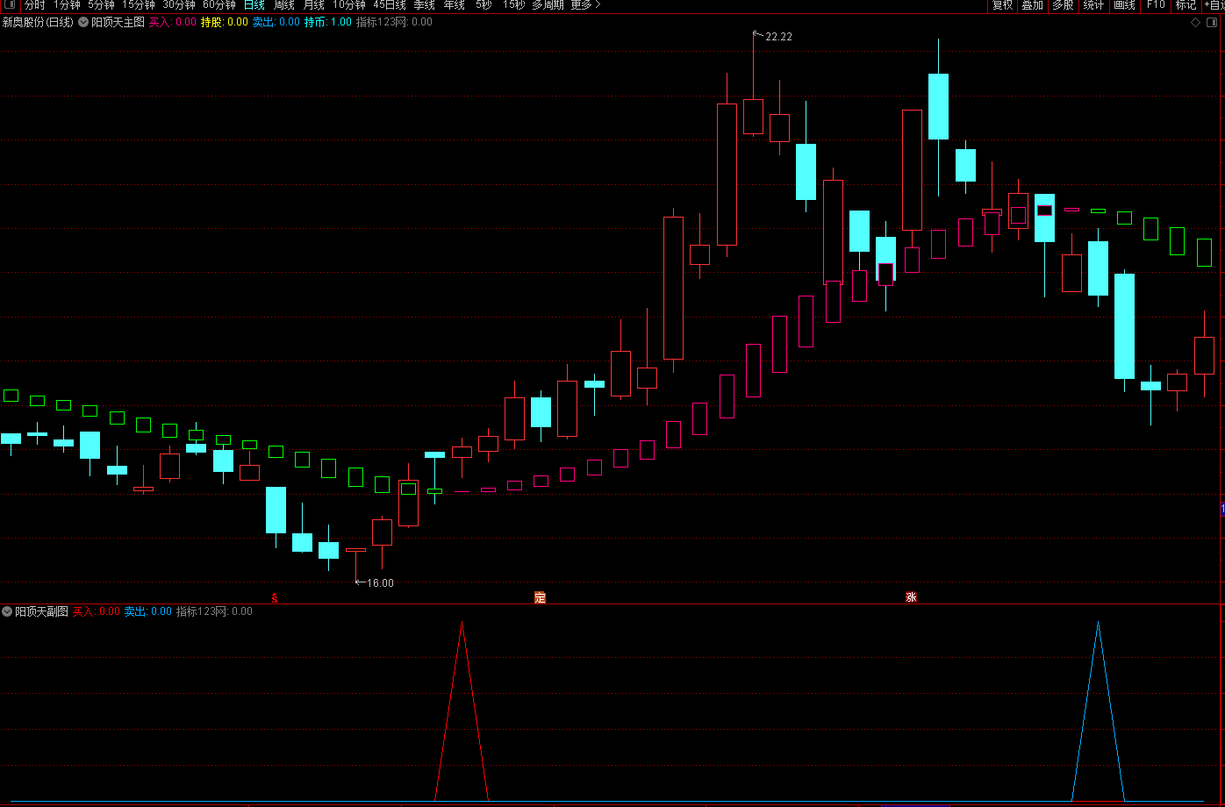Screen dimensions: 1225x807
Task: Select the 45日线 period tab
Action: coord(390,5)
